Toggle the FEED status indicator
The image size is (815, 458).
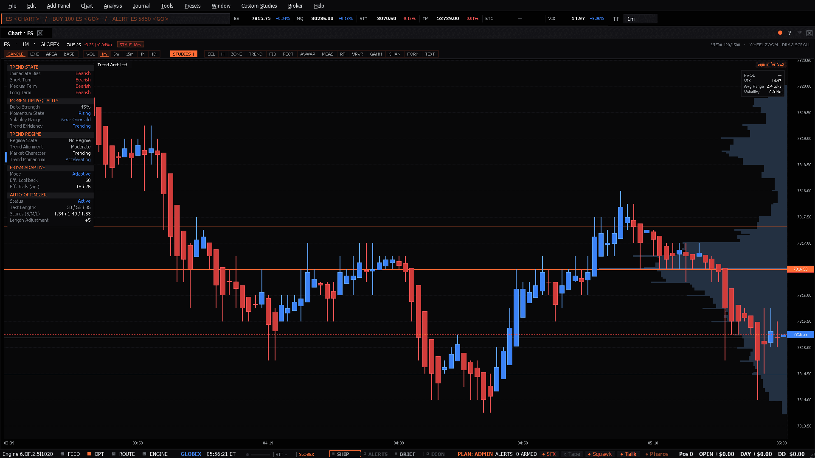point(70,454)
